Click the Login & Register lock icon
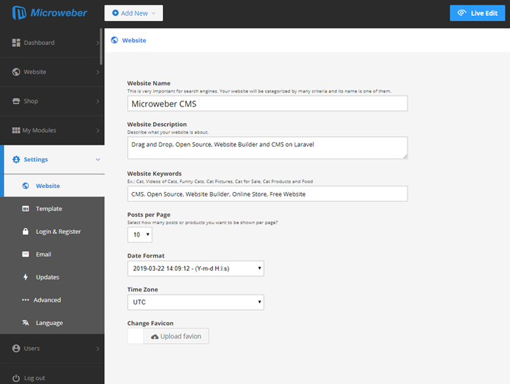 point(26,231)
